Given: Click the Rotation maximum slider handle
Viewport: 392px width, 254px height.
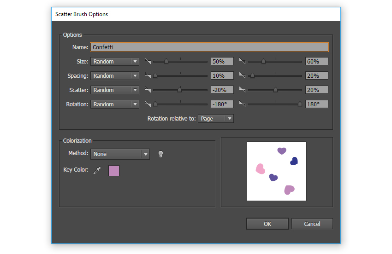Looking at the screenshot, I should tap(300, 104).
